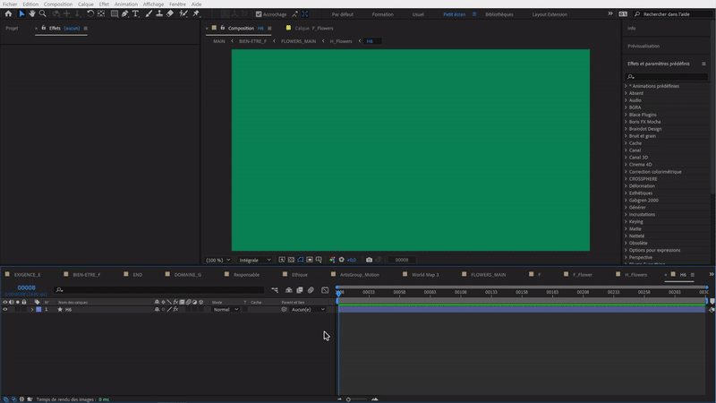Click the timeline layer search field
The height and width of the screenshot is (403, 716).
(161, 290)
